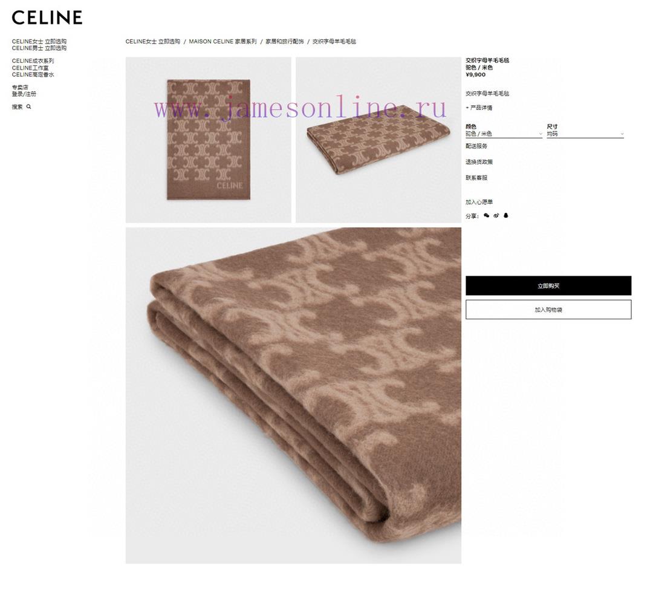
Task: Share product via QQ penguin icon
Action: pyautogui.click(x=505, y=216)
